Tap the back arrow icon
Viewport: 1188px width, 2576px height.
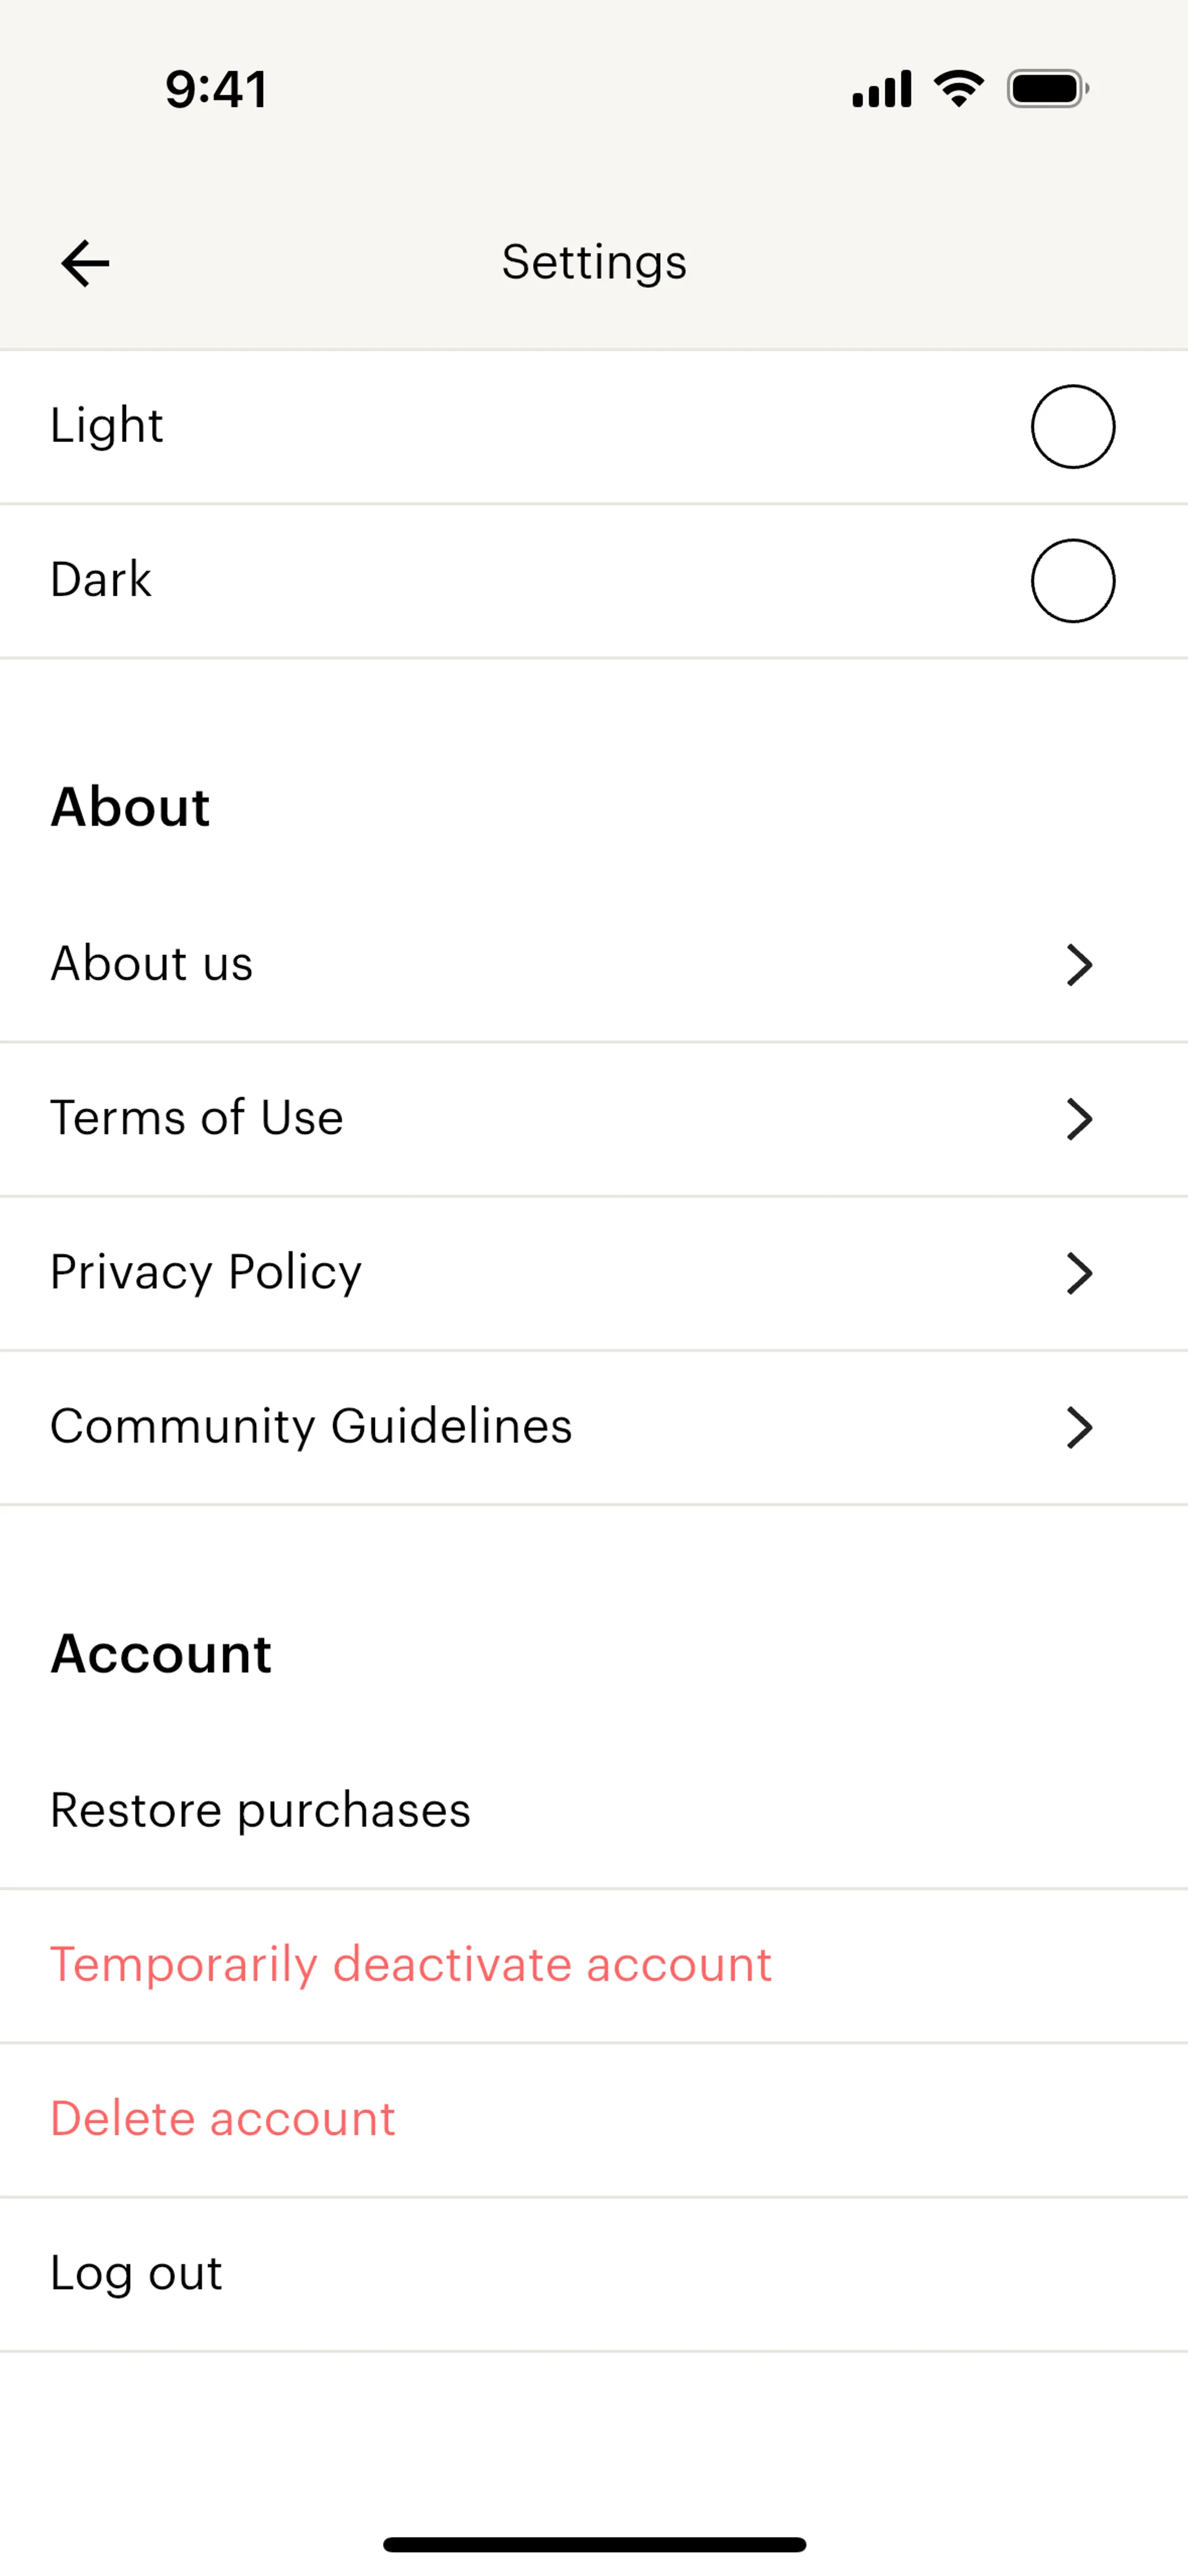85,263
